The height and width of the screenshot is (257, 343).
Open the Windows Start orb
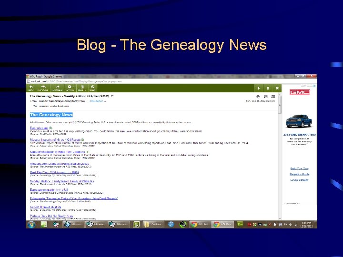coord(31,225)
